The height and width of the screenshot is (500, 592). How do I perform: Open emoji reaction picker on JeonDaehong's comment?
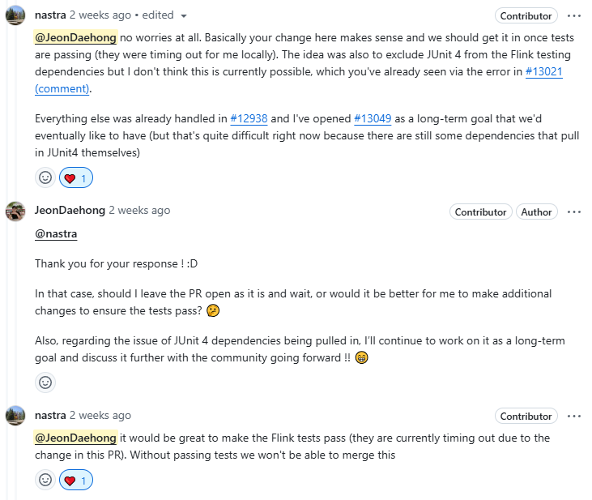pyautogui.click(x=45, y=382)
